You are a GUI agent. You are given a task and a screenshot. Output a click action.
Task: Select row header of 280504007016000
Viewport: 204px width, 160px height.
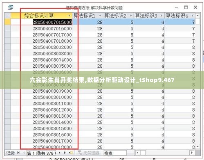tap(7, 29)
